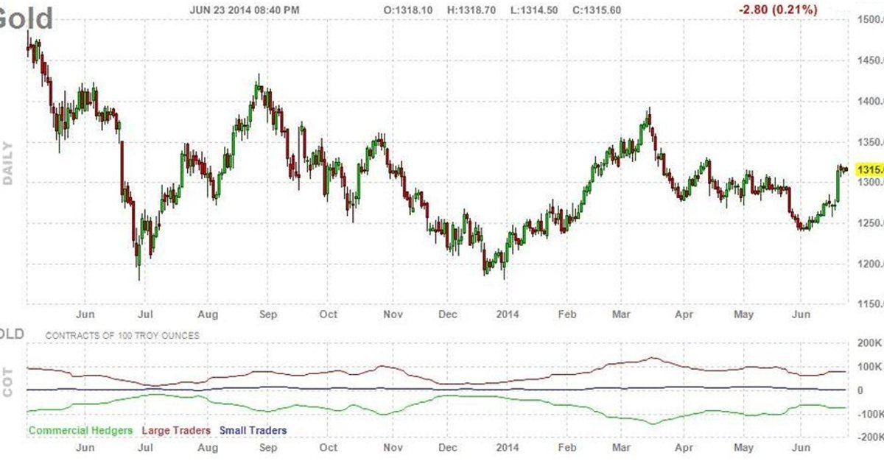The height and width of the screenshot is (464, 884).
Task: Select the 2014 marker on price chart axis
Action: click(x=508, y=314)
